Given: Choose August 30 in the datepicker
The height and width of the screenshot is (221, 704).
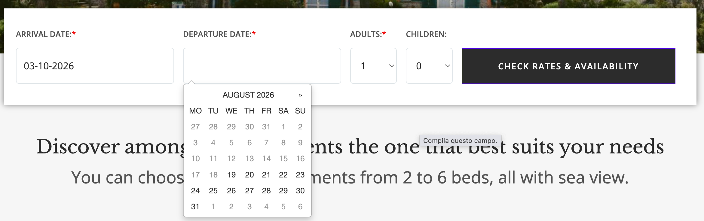Looking at the screenshot, I should pos(300,191).
